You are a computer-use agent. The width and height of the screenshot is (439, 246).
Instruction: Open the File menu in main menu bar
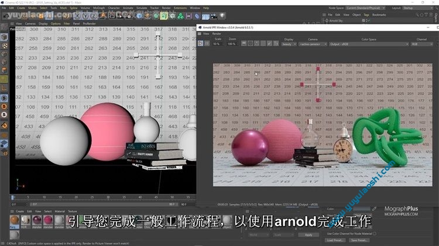click(x=4, y=8)
